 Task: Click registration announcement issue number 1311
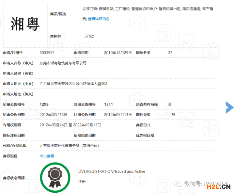coord(108,104)
